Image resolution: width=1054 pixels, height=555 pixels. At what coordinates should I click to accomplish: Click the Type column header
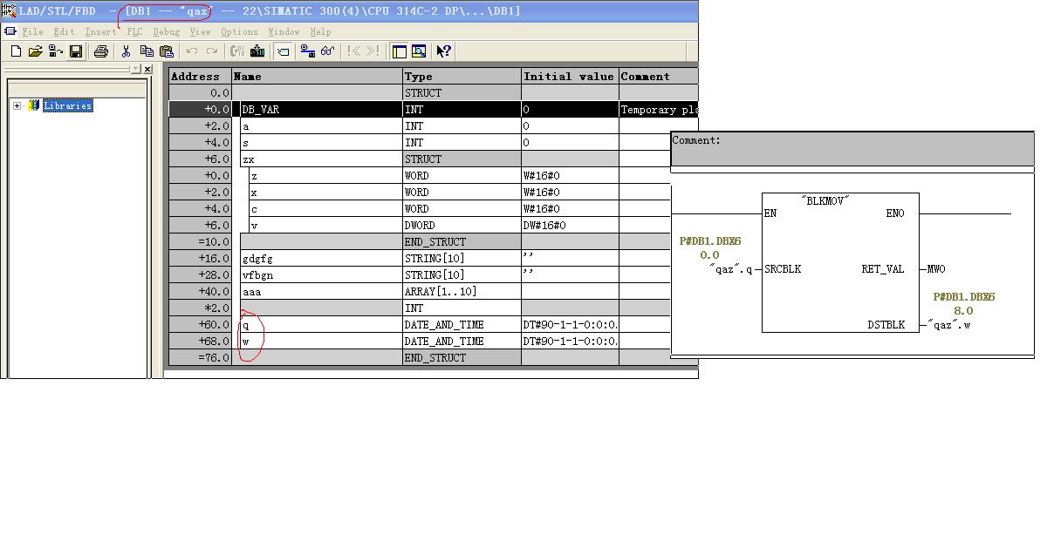click(462, 77)
